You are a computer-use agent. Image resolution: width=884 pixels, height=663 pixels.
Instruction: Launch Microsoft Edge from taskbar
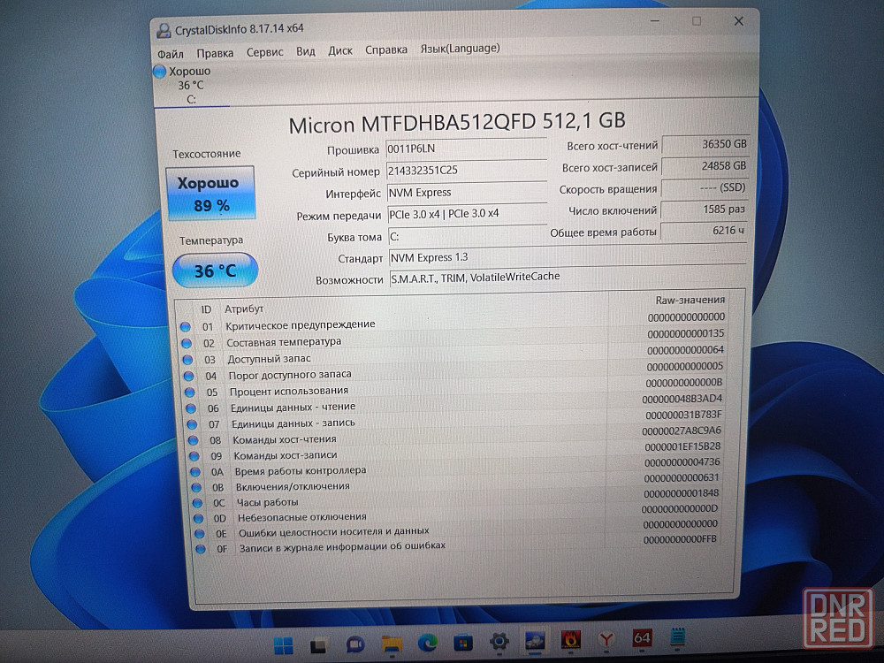click(x=428, y=643)
